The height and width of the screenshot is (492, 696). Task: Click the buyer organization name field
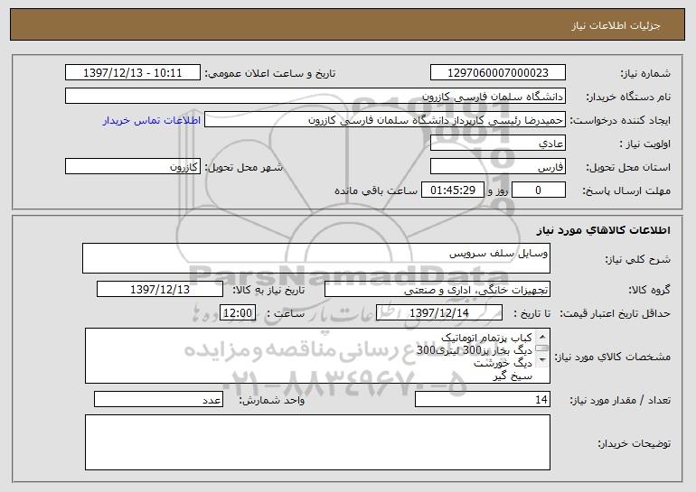pos(315,97)
